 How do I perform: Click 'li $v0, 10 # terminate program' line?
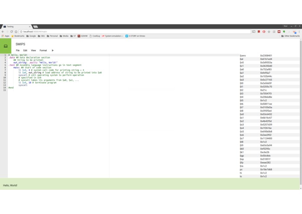click(x=37, y=83)
